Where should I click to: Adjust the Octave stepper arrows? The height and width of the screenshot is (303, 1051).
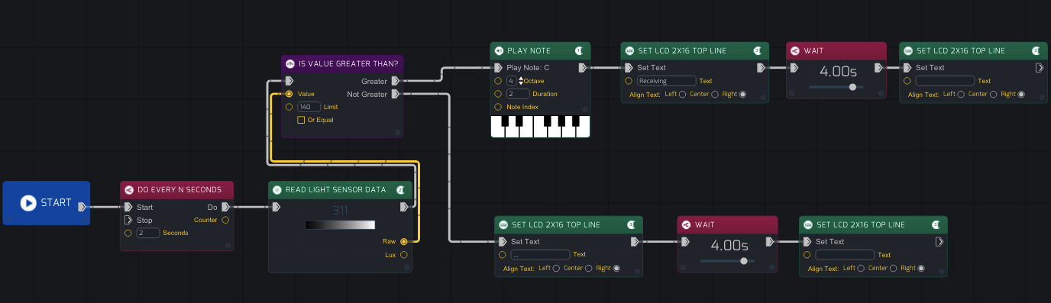(x=521, y=81)
